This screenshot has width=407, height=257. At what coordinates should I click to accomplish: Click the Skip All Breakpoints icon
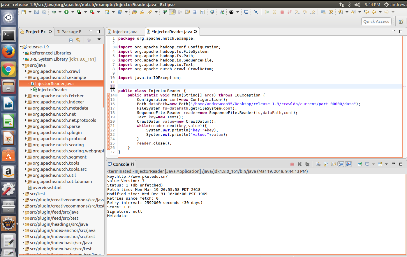click(x=256, y=12)
